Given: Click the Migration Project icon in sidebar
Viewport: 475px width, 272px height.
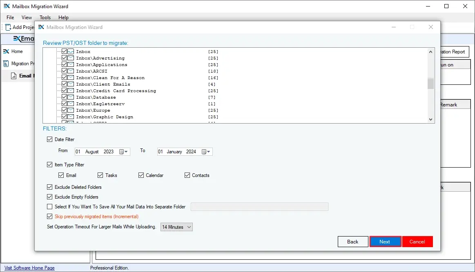Looking at the screenshot, I should pyautogui.click(x=6, y=64).
